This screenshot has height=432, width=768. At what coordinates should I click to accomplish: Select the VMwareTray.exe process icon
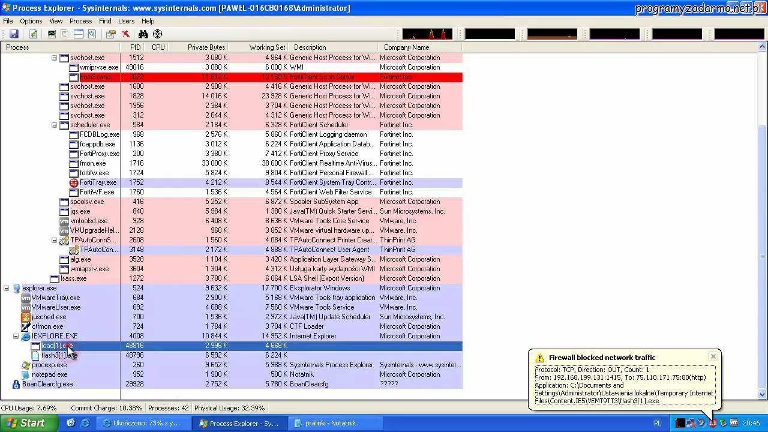coord(26,298)
